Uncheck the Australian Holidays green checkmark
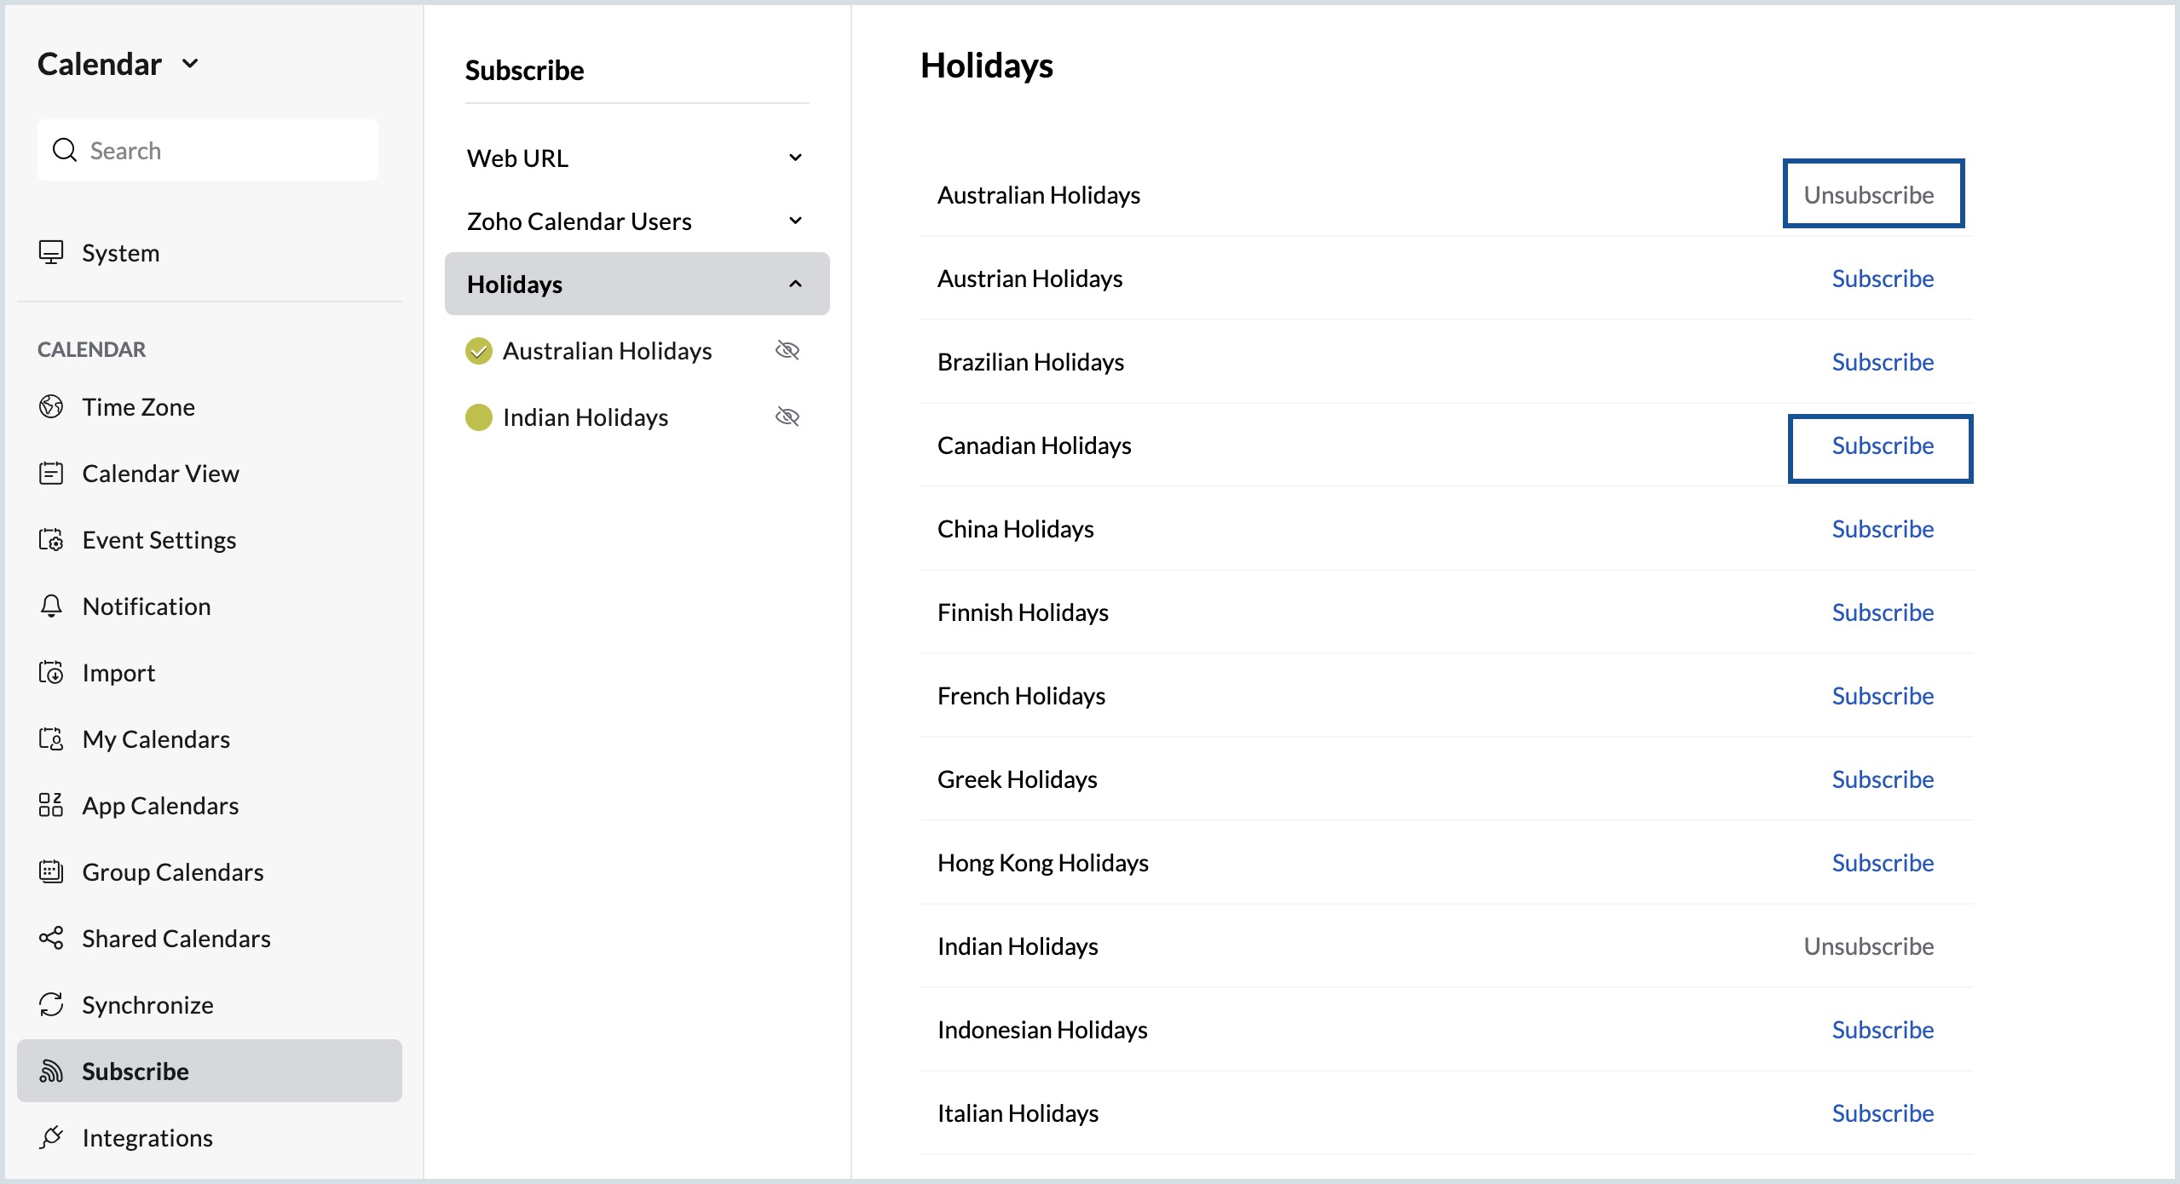This screenshot has height=1184, width=2180. 478,350
